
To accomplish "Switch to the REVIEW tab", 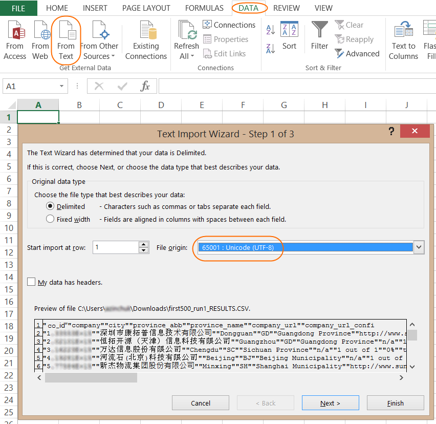I will [x=287, y=8].
